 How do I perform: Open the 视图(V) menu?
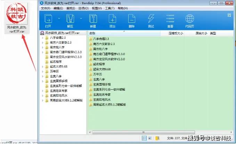tap(97, 8)
